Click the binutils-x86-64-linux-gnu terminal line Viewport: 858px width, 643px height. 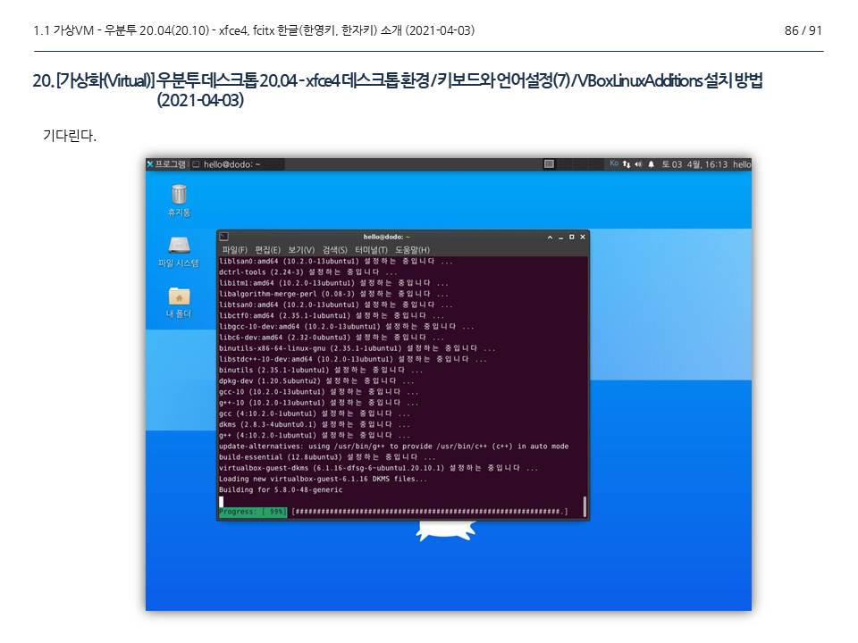click(x=357, y=347)
